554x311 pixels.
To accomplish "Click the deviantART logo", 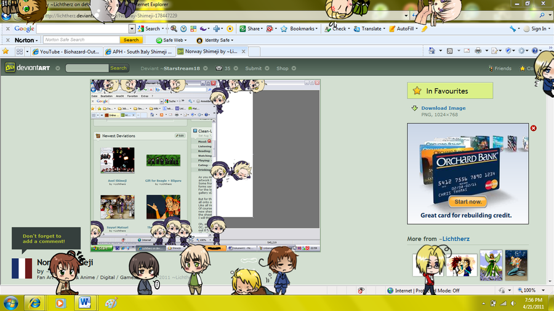I will point(28,68).
